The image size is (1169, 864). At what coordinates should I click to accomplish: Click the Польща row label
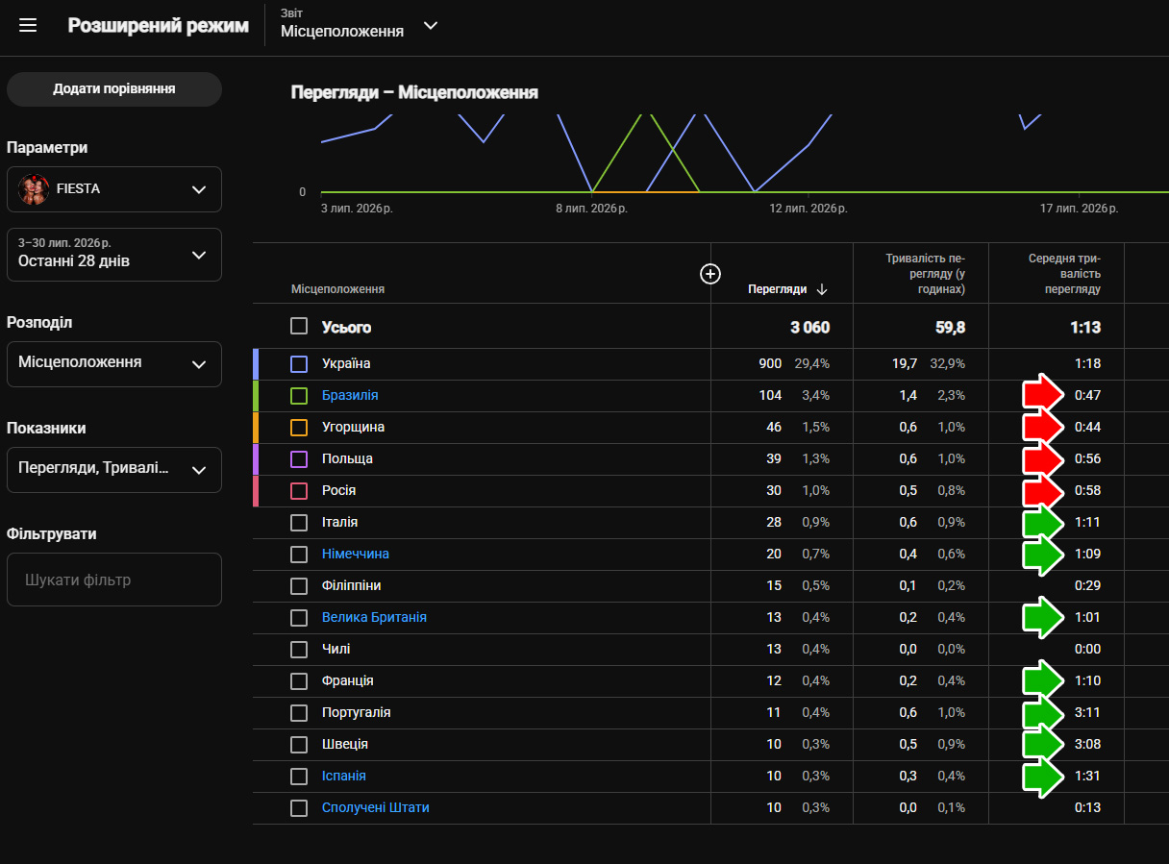coord(347,458)
